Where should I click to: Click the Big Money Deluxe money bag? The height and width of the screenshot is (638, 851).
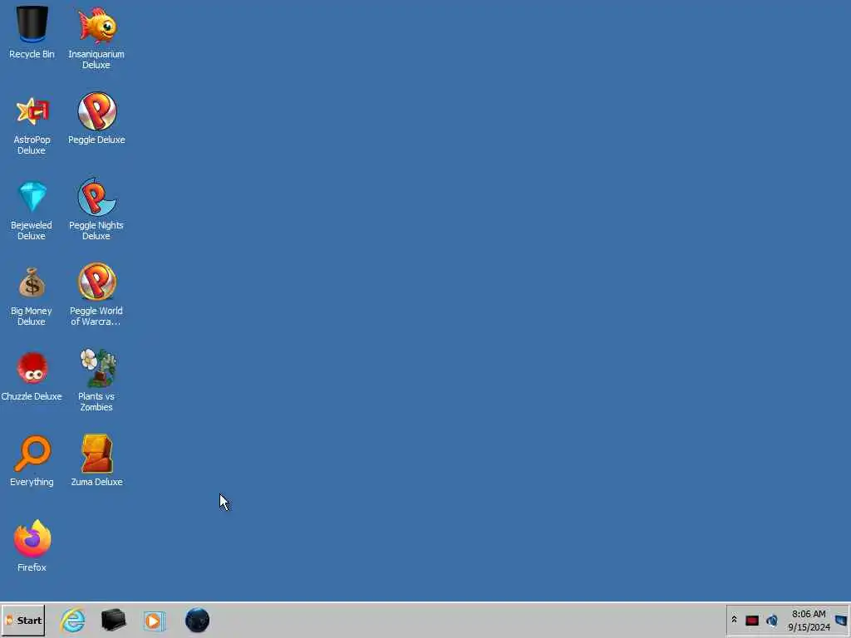[x=32, y=282]
